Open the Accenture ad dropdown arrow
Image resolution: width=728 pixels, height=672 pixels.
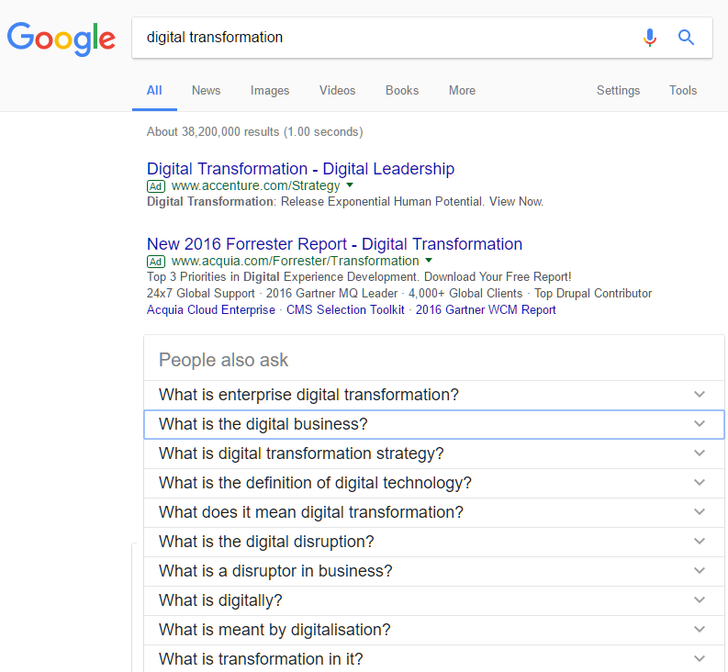pyautogui.click(x=350, y=185)
